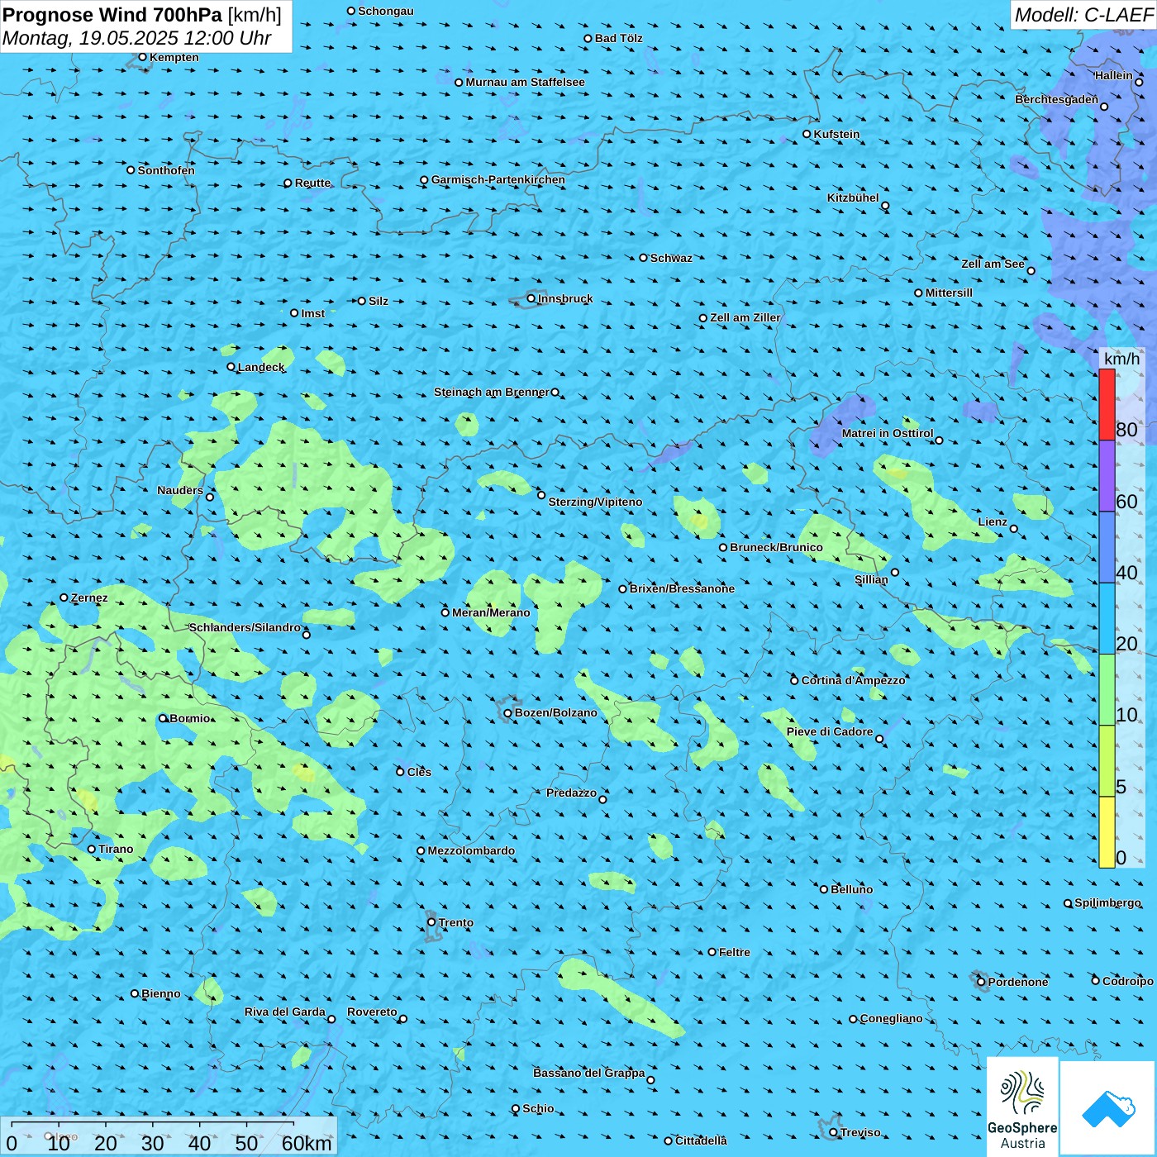
Task: Click the 'Brixen/Bressanone' label
Action: click(682, 588)
